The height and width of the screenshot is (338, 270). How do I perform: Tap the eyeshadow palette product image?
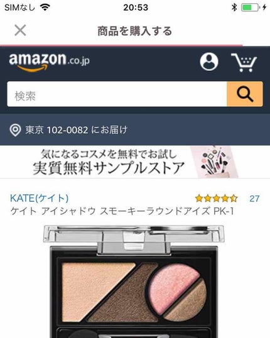134,281
